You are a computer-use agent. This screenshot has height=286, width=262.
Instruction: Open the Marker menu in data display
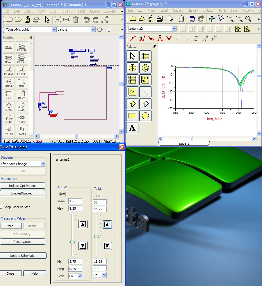click(x=178, y=10)
